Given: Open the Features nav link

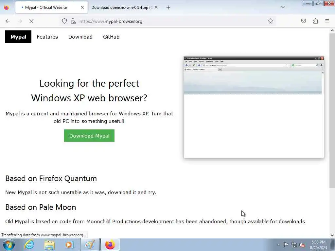Looking at the screenshot, I should point(47,37).
